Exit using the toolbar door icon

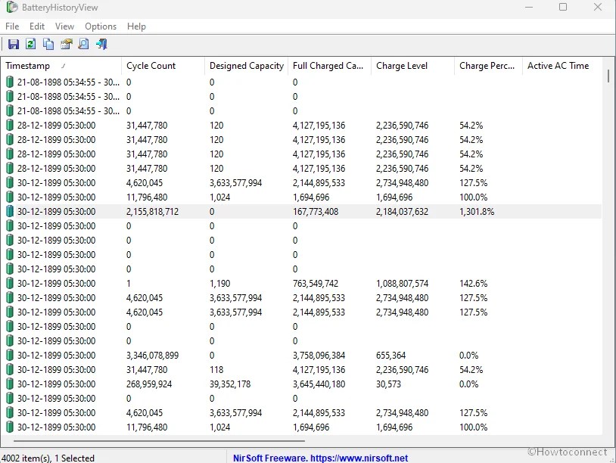click(101, 44)
